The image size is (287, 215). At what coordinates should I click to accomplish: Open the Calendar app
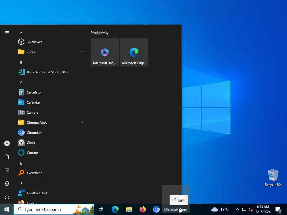point(51,102)
